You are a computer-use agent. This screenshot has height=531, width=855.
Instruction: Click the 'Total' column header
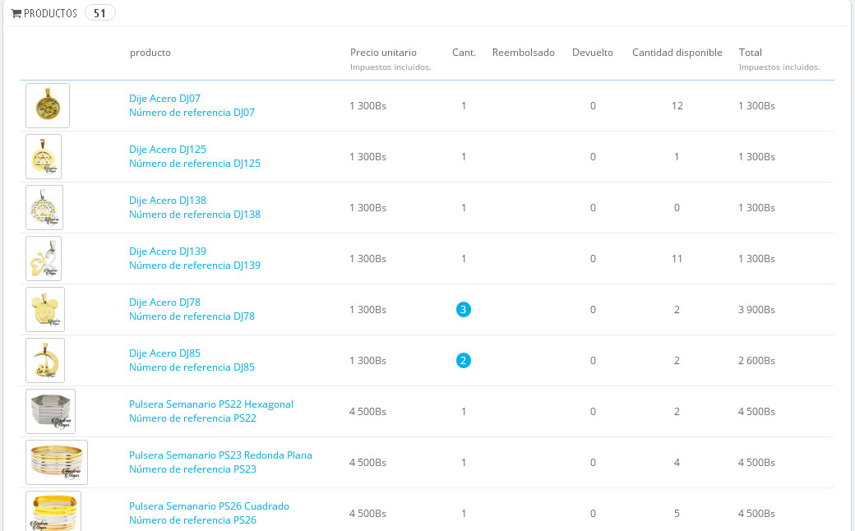[751, 53]
